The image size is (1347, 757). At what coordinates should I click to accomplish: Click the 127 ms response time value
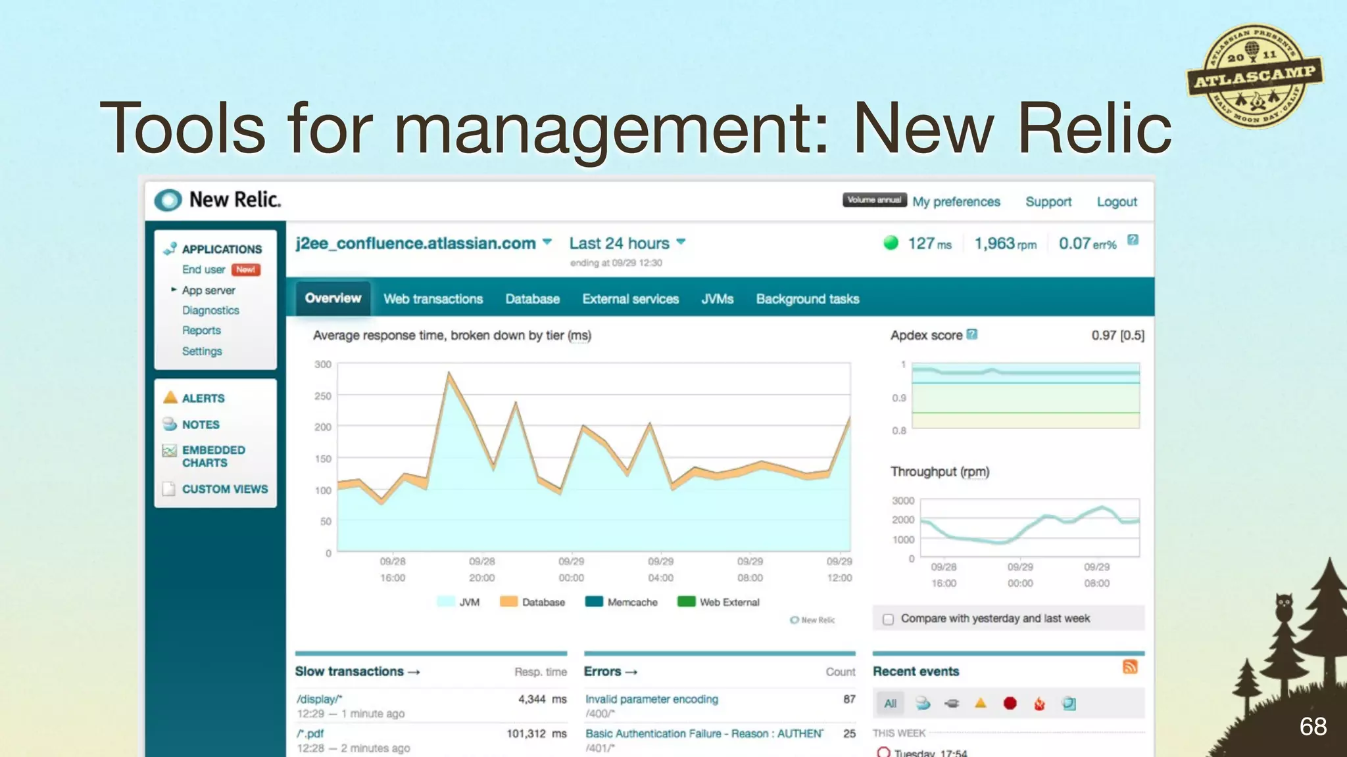point(929,244)
